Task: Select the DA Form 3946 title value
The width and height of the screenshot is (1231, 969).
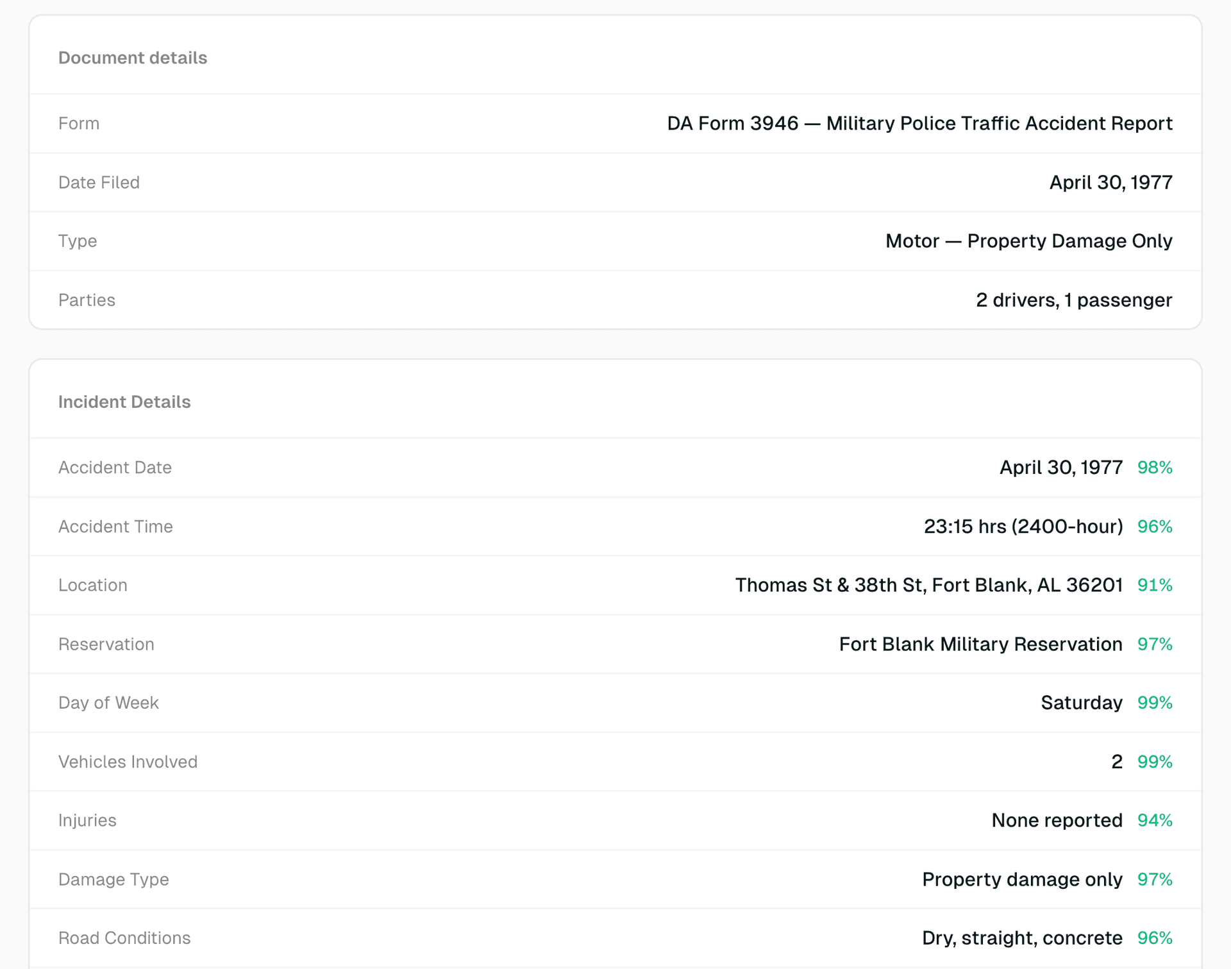Action: (919, 123)
